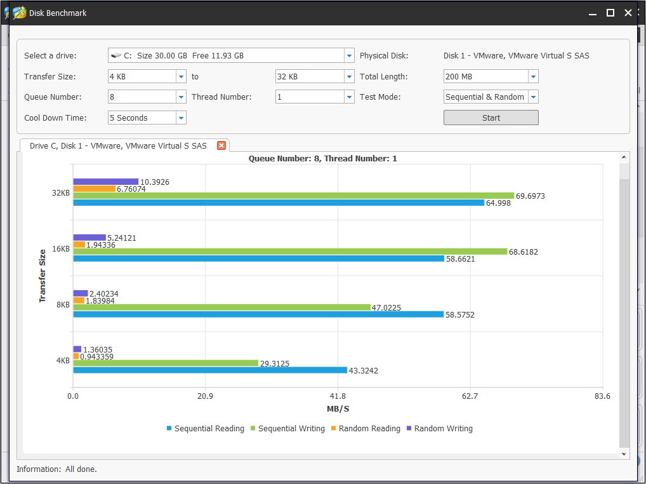Open the Cool Down Time dropdown

(x=181, y=118)
